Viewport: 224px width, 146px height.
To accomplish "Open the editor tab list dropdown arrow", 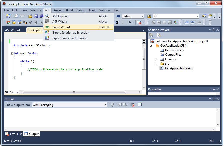I will pyautogui.click(x=144, y=30).
